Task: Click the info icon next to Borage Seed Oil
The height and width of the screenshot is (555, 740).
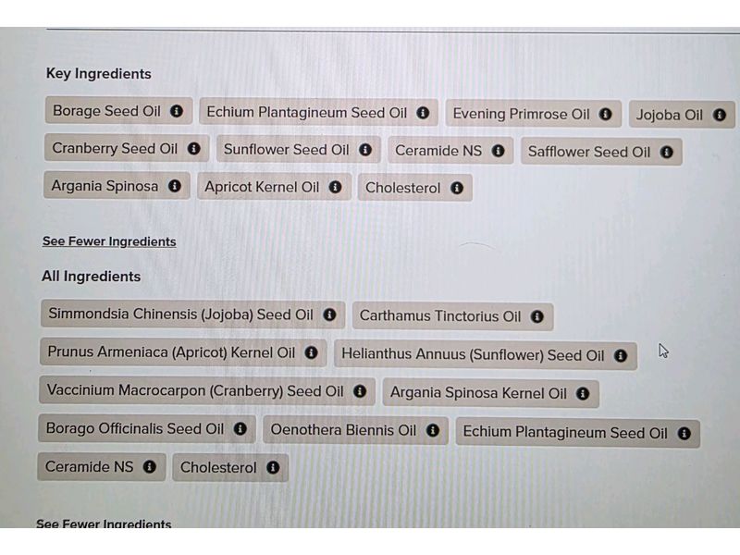Action: [177, 111]
